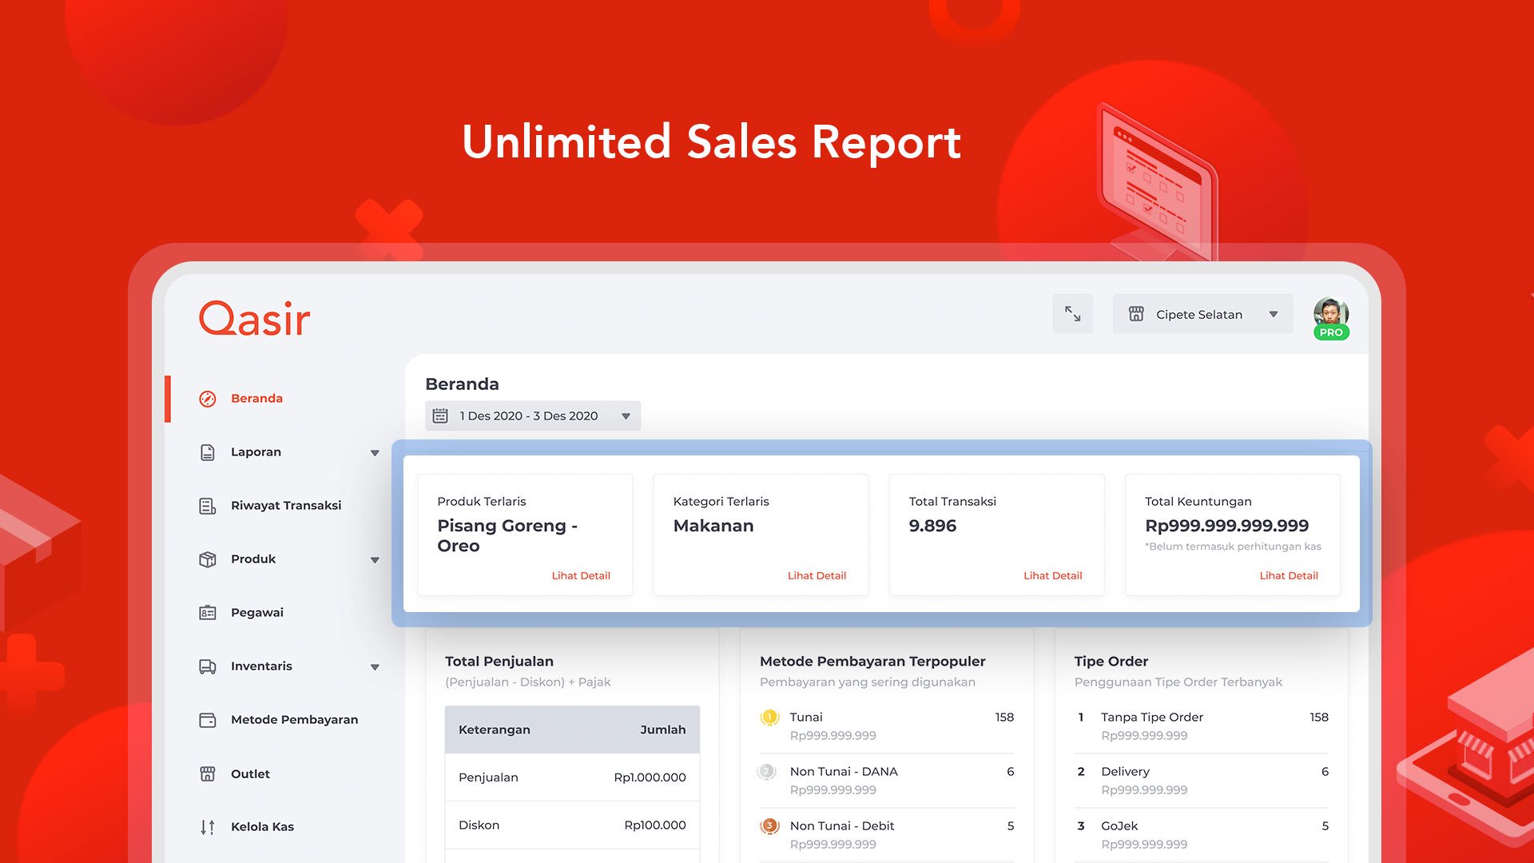Open the date range picker dropdown
Image resolution: width=1534 pixels, height=863 pixels.
(x=533, y=416)
